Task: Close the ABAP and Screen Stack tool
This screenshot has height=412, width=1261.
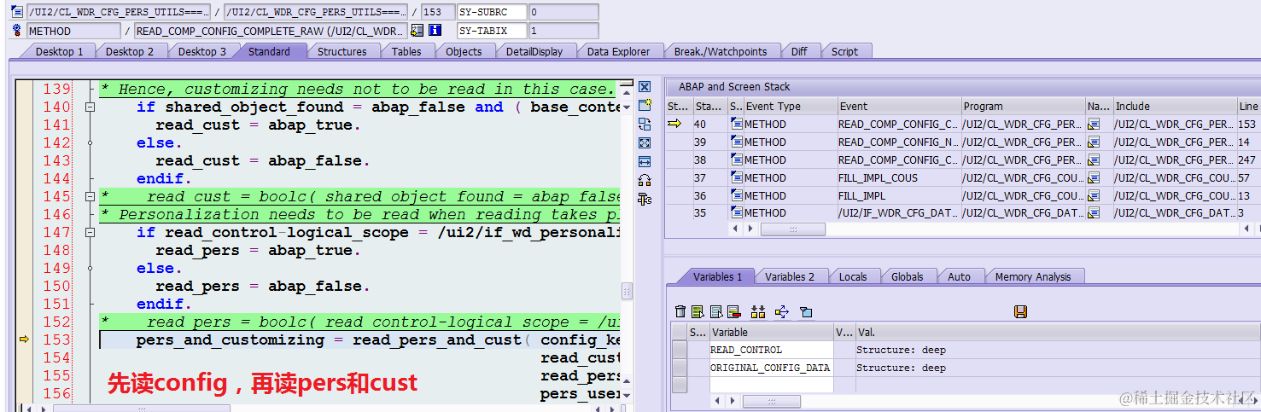Action: coord(645,87)
